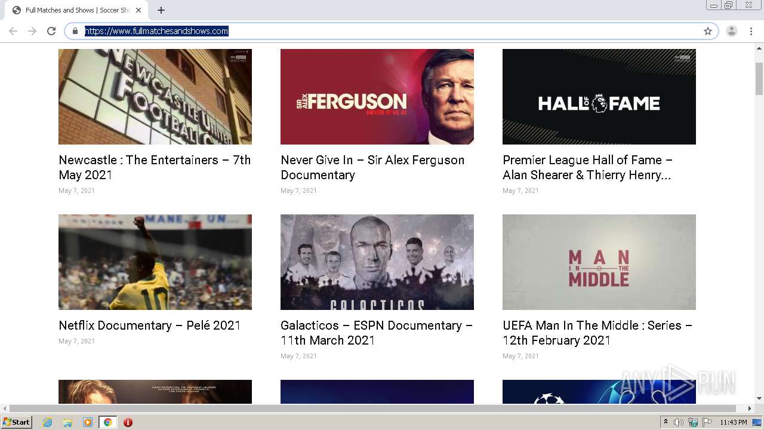Open the network tray icon
The image size is (764, 430).
(693, 422)
